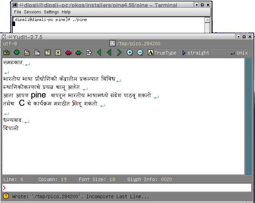Click the word 'नमस्कार' on first line
Image resolution: width=255 pixels, height=203 pixels.
point(13,63)
